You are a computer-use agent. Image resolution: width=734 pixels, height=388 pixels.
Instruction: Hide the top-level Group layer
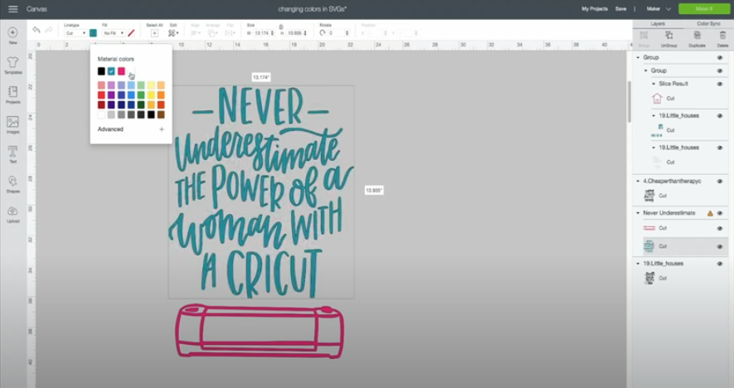720,57
